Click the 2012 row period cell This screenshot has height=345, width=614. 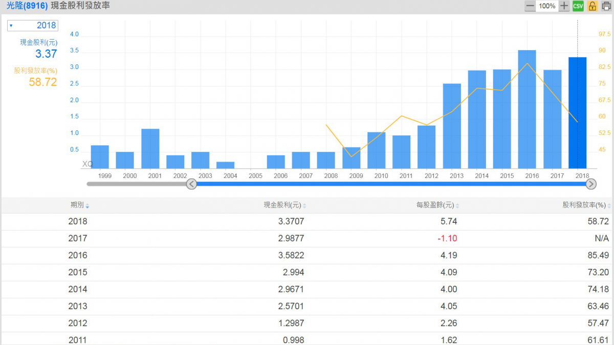point(78,323)
